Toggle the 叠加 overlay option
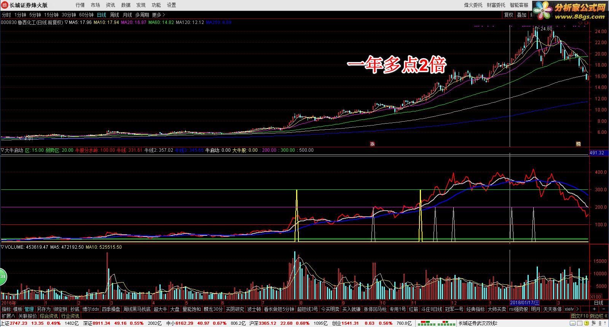 pyautogui.click(x=521, y=15)
